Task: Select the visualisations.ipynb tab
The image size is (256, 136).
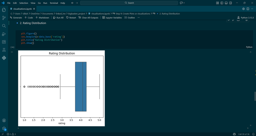Action: tap(22, 9)
